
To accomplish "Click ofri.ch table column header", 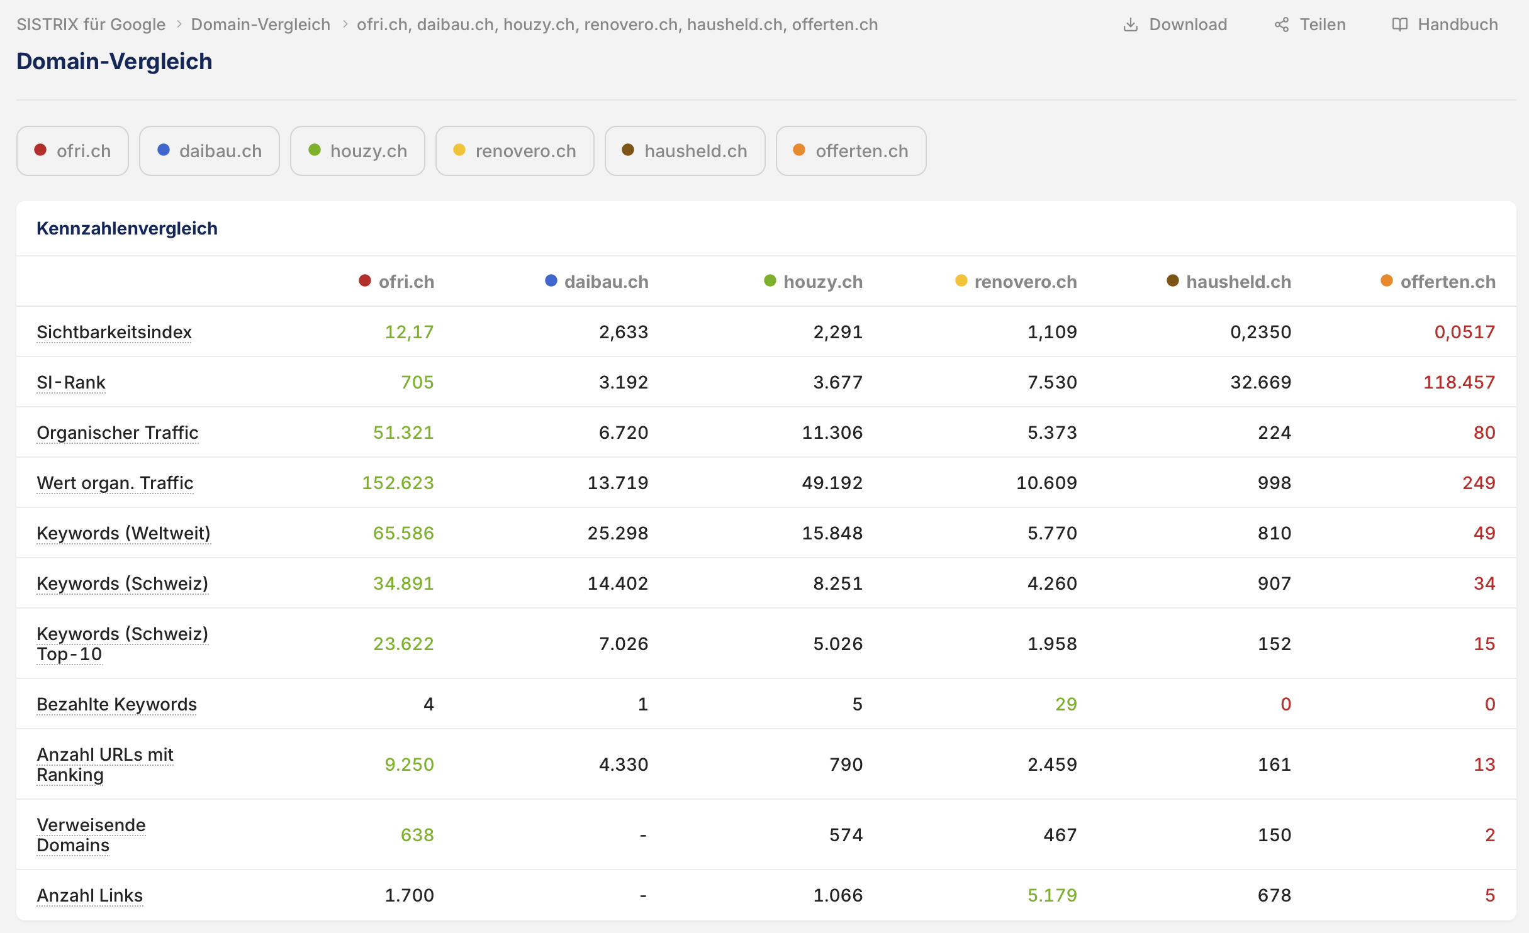I will coord(396,282).
